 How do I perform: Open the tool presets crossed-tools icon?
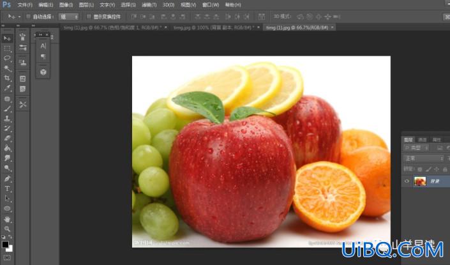[x=23, y=105]
